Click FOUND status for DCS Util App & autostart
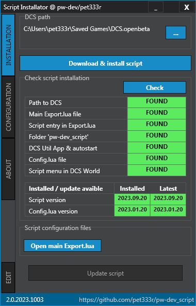The width and height of the screenshot is (196, 306). pyautogui.click(x=157, y=147)
